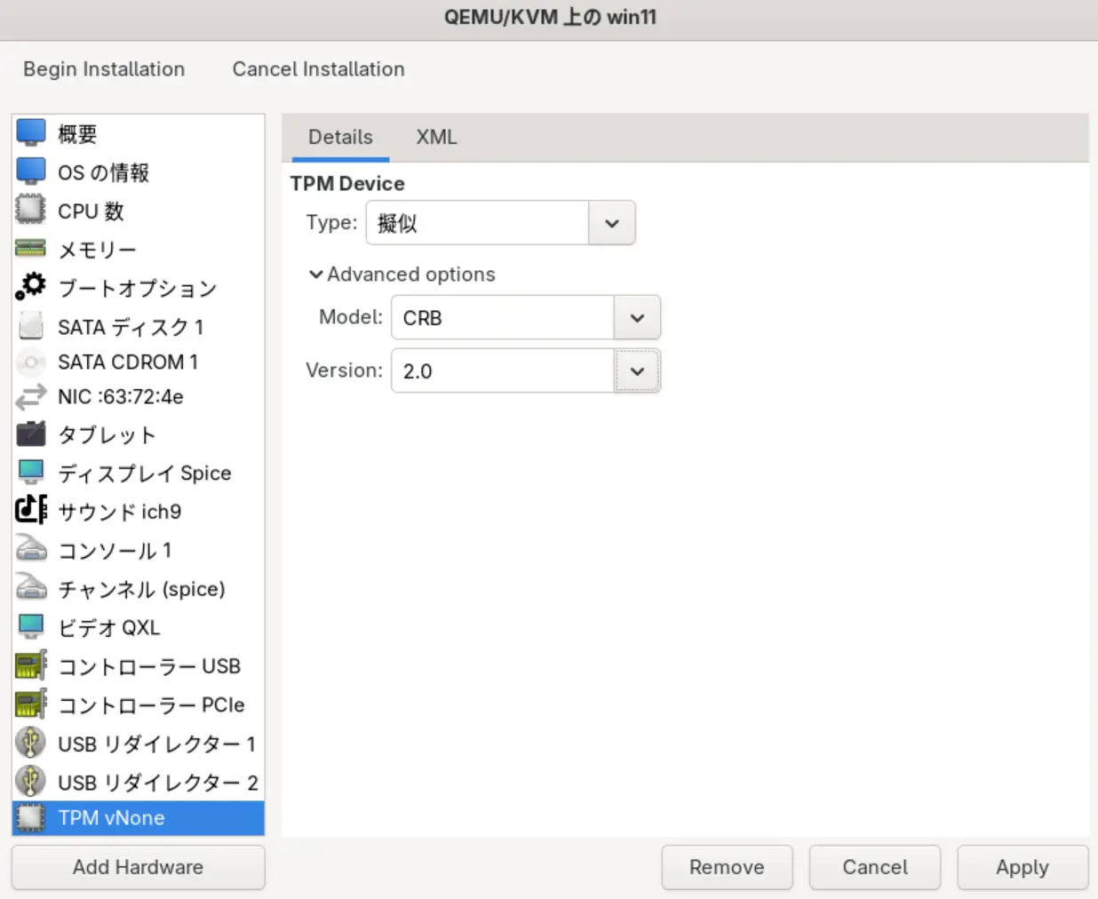Select Display Spice in hardware list
Image resolution: width=1098 pixels, height=899 pixels.
144,473
